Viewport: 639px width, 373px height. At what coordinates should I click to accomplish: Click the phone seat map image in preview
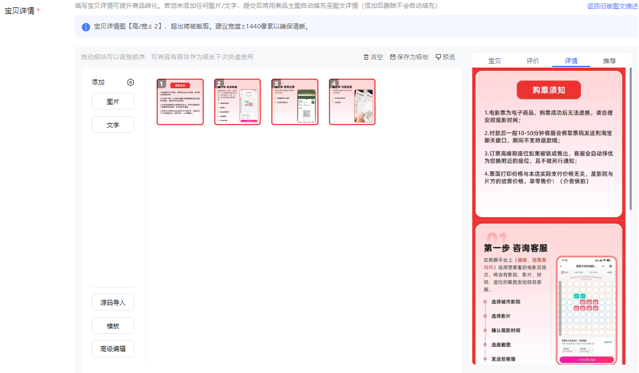pos(586,310)
